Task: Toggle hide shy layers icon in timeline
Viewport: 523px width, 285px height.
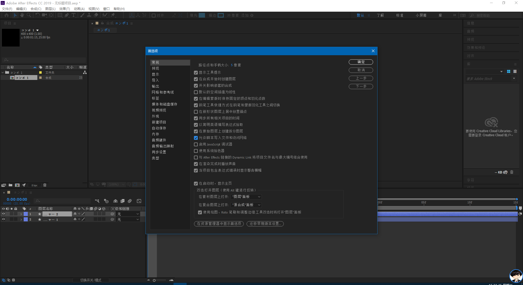Action: coord(115,201)
